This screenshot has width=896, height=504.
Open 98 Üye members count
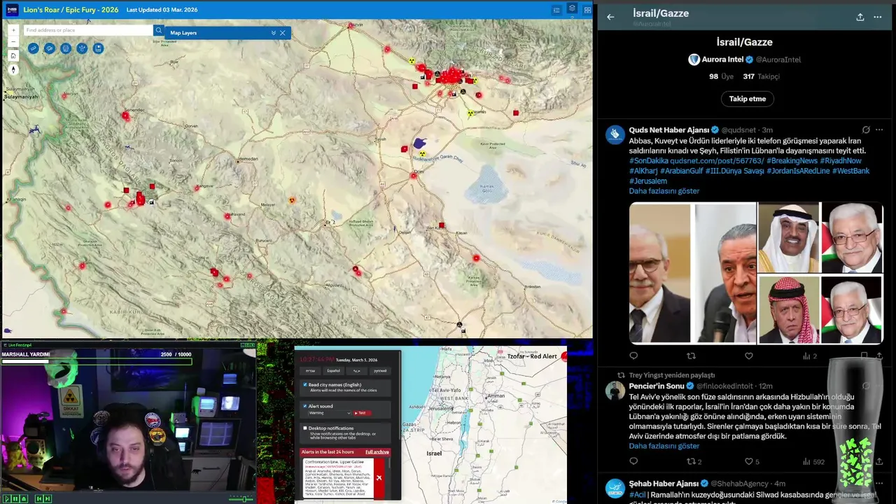[x=723, y=76]
